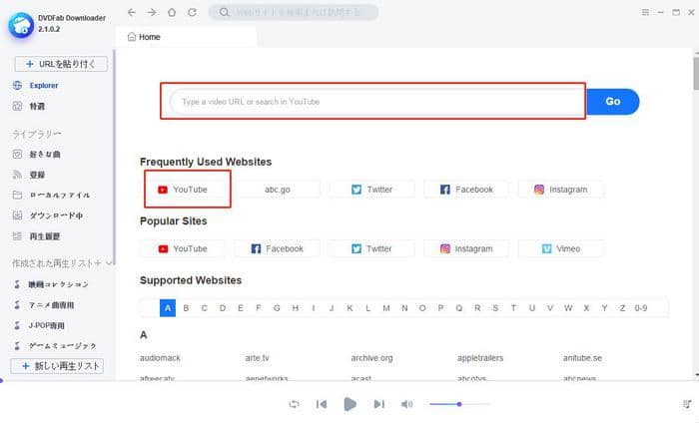Open Vimeo under Popular Sites
Image resolution: width=699 pixels, height=423 pixels.
point(561,248)
